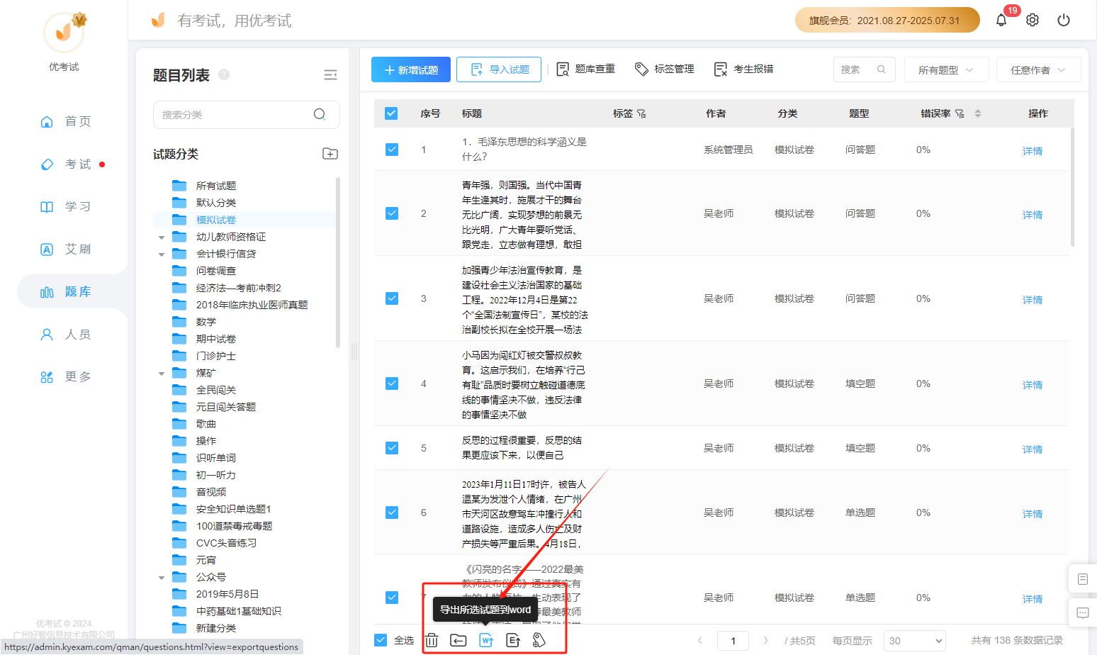The height and width of the screenshot is (655, 1097).
Task: Uncheck the row 6 question checkbox
Action: pos(392,513)
